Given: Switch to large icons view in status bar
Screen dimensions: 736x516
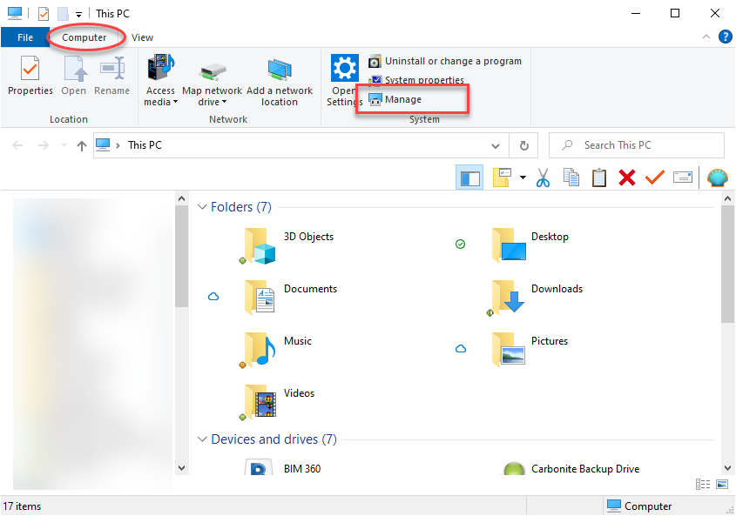Looking at the screenshot, I should (x=722, y=484).
